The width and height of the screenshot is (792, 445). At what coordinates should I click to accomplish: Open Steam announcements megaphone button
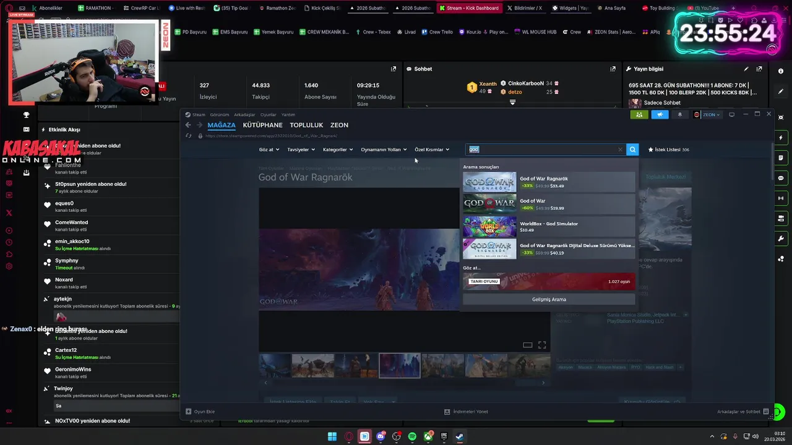(x=660, y=114)
